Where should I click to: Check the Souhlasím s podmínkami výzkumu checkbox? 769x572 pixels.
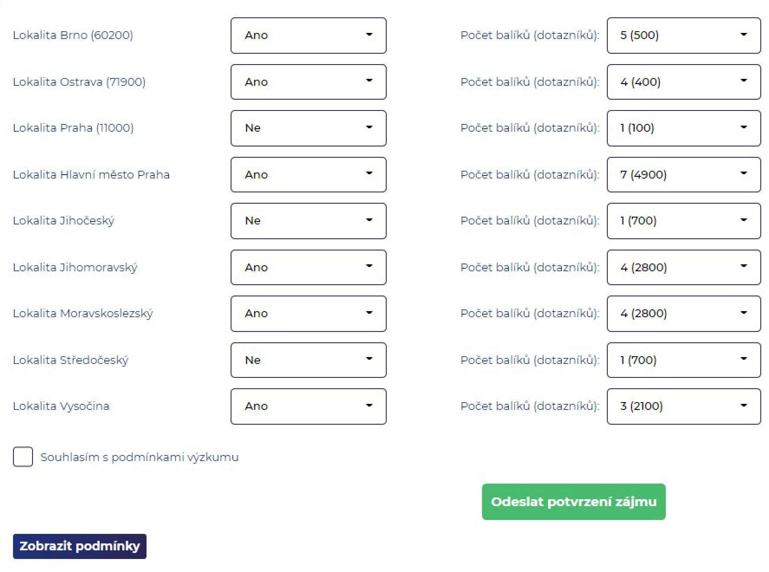point(23,457)
